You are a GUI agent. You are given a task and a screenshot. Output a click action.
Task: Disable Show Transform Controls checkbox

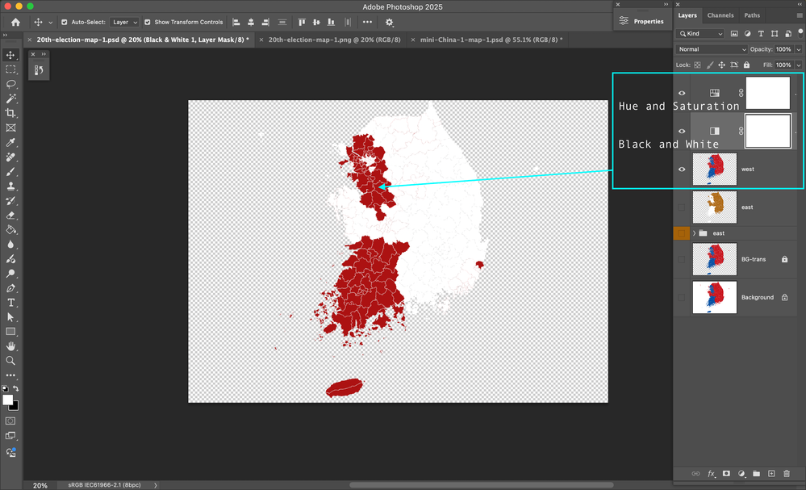pos(148,23)
